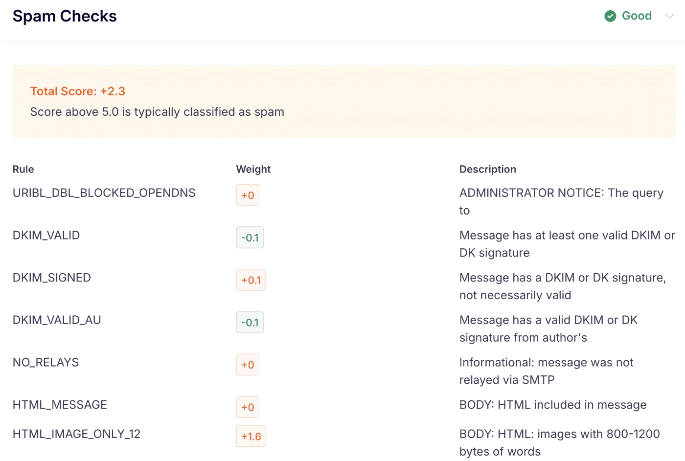
Task: Click the -0.1 weight badge for DKIM_VALID
Action: pyautogui.click(x=250, y=238)
